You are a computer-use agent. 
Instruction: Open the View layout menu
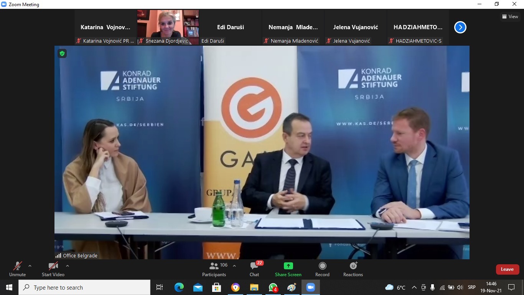coord(510,17)
